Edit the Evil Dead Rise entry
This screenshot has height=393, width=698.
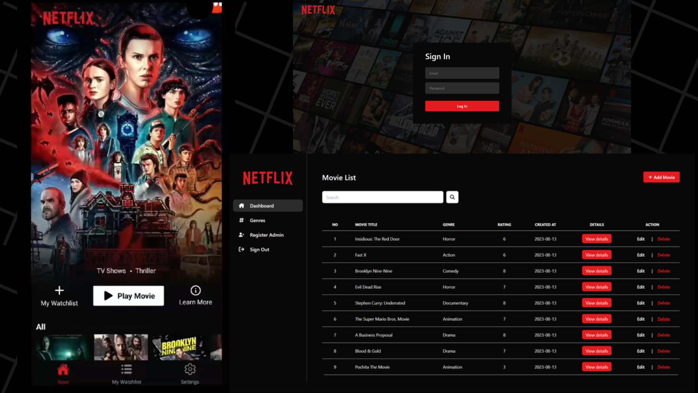pyautogui.click(x=641, y=287)
